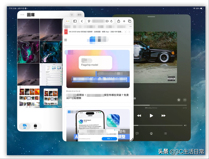Play the song in Music

point(151,116)
